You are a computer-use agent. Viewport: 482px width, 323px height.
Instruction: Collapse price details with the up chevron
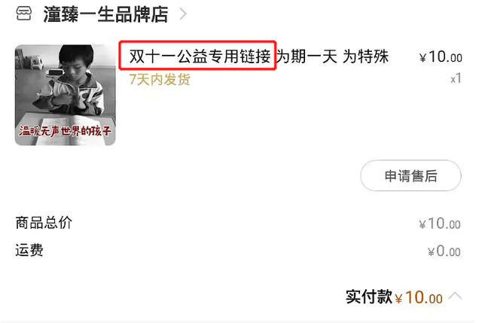click(455, 296)
